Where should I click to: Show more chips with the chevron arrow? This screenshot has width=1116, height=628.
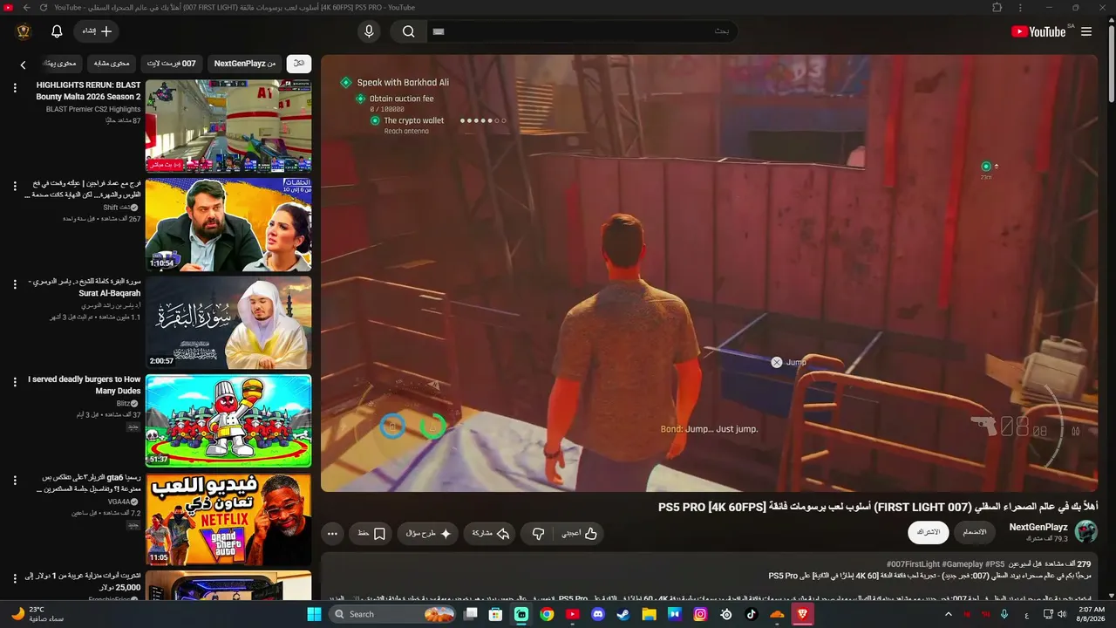pos(24,65)
